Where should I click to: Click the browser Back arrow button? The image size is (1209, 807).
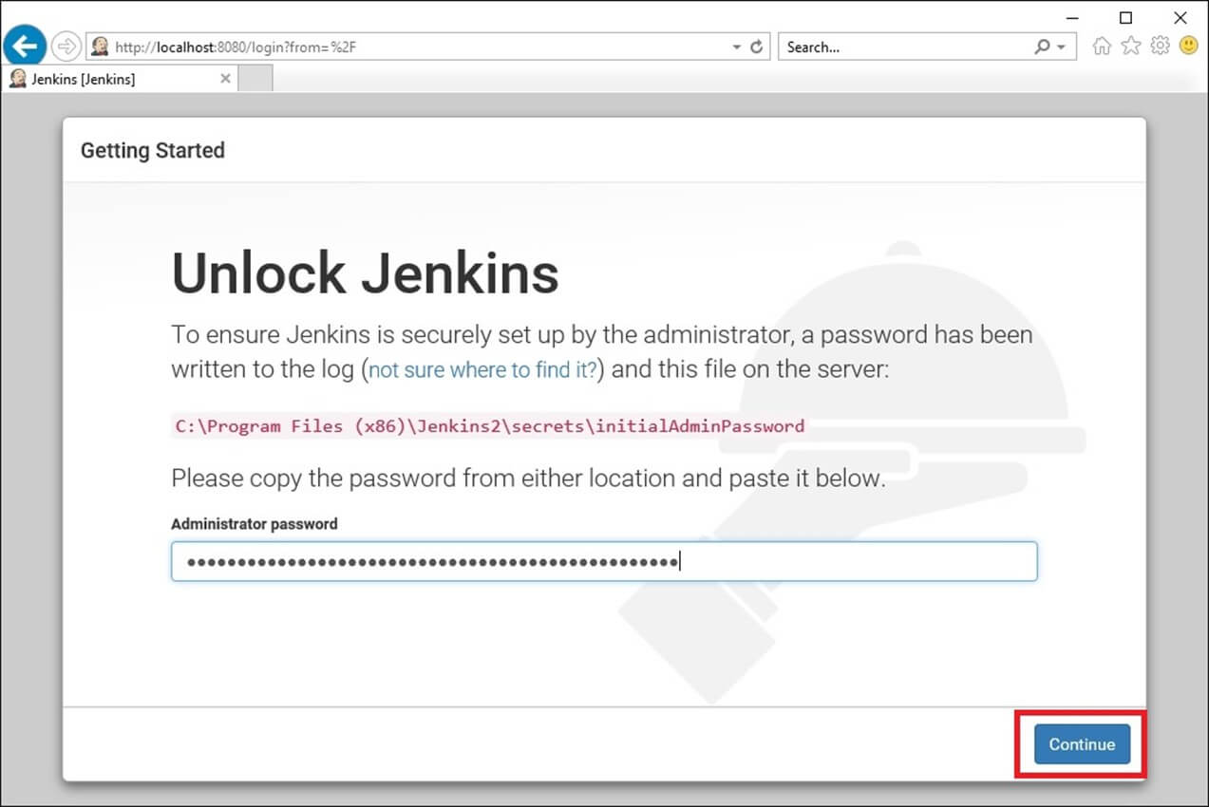(x=24, y=46)
